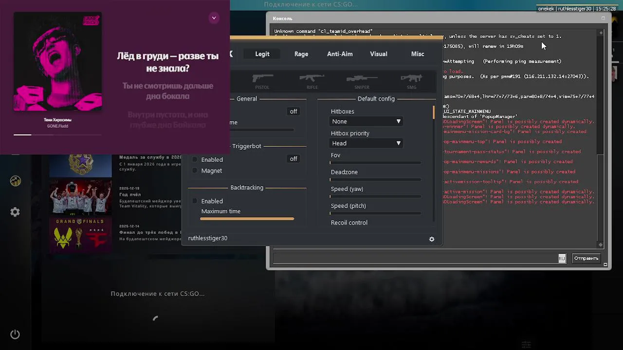Collapse the music lyrics overlay with chevron

[x=214, y=18]
